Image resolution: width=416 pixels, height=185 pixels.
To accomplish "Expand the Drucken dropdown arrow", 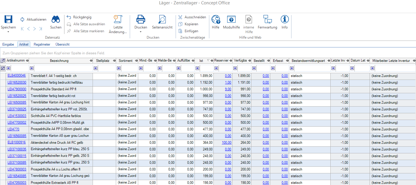I will click(x=141, y=32).
